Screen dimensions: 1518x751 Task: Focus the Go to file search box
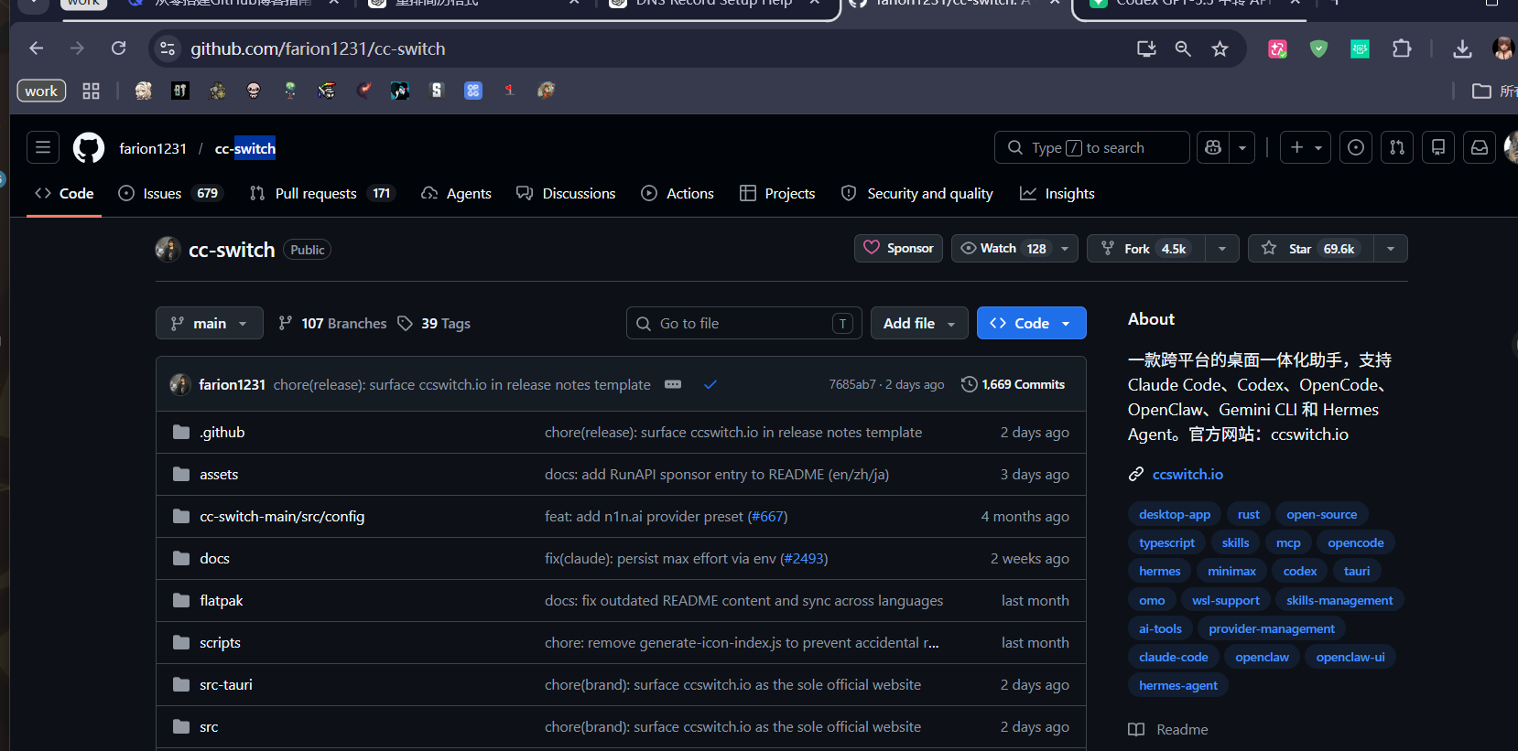point(744,323)
